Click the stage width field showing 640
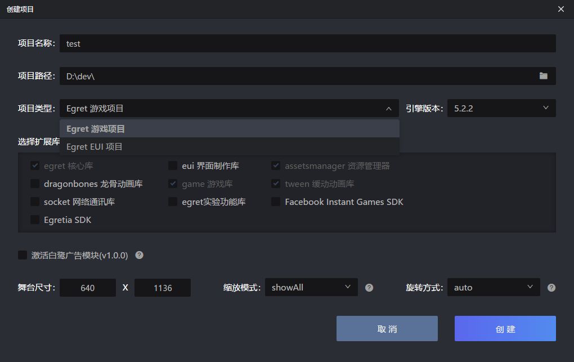The width and height of the screenshot is (574, 362). (x=88, y=287)
